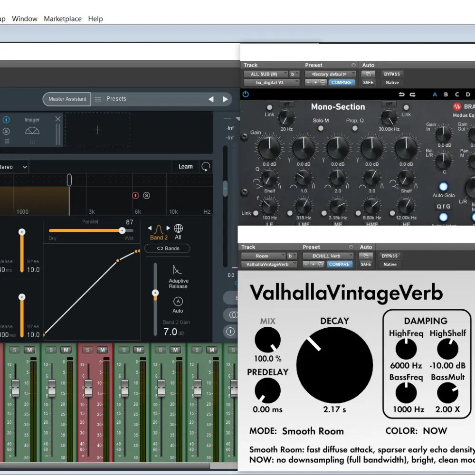Image resolution: width=475 pixels, height=475 pixels.
Task: Open insert position b dropdown for Room
Action: tap(292, 256)
